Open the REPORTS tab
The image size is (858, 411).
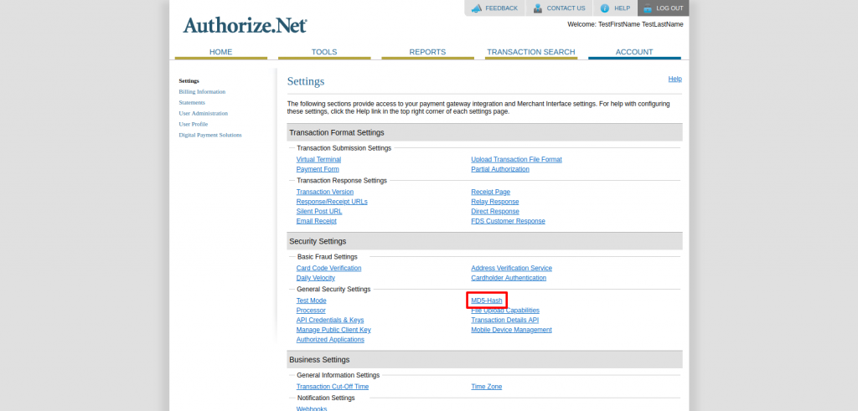point(427,53)
